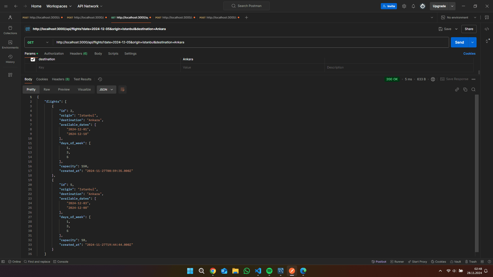The width and height of the screenshot is (493, 277).
Task: Copy response body with copy icon
Action: pos(465,90)
